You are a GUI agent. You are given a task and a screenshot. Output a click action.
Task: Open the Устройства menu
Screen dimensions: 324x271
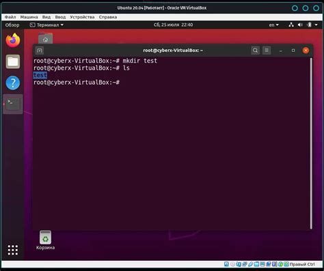pyautogui.click(x=82, y=17)
